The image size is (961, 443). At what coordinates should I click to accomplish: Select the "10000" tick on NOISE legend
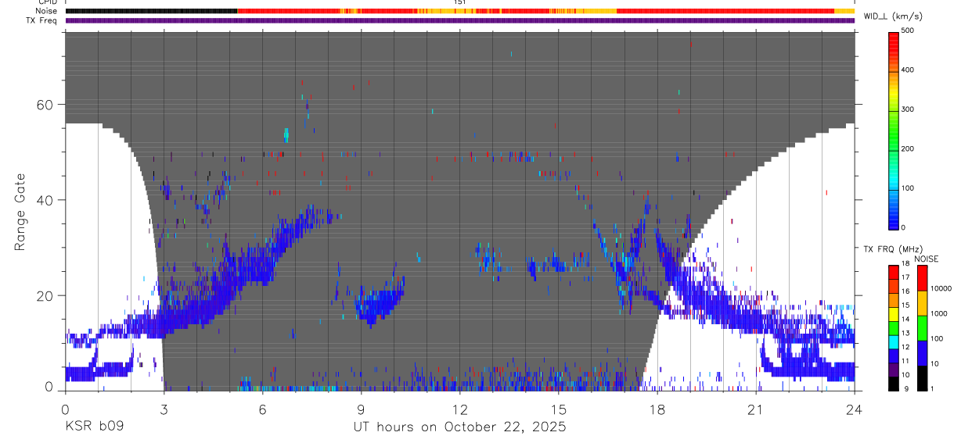click(x=941, y=288)
